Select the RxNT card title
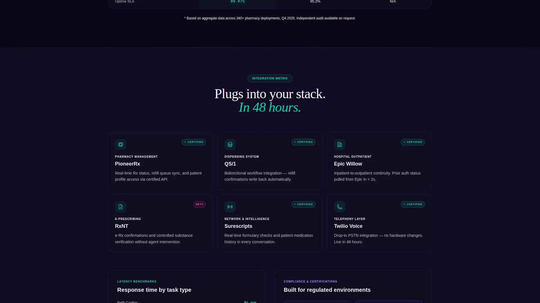 click(x=121, y=226)
